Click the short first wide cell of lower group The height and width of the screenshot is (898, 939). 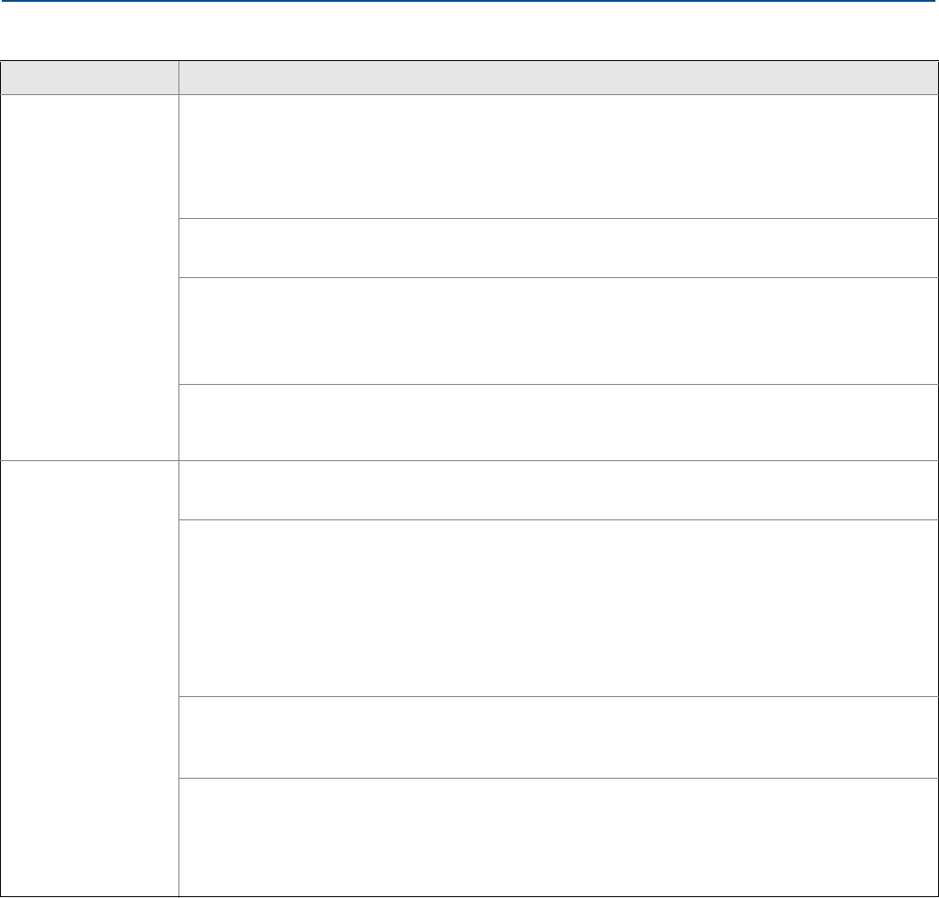558,490
